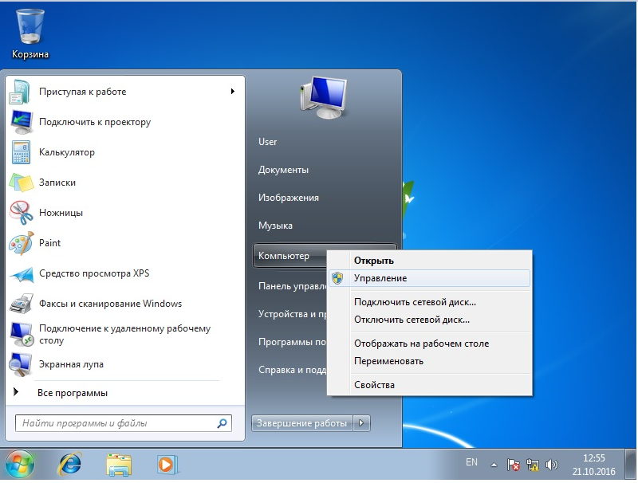Click the search magnifier icon in the search box
The width and height of the screenshot is (638, 483).
tap(223, 423)
